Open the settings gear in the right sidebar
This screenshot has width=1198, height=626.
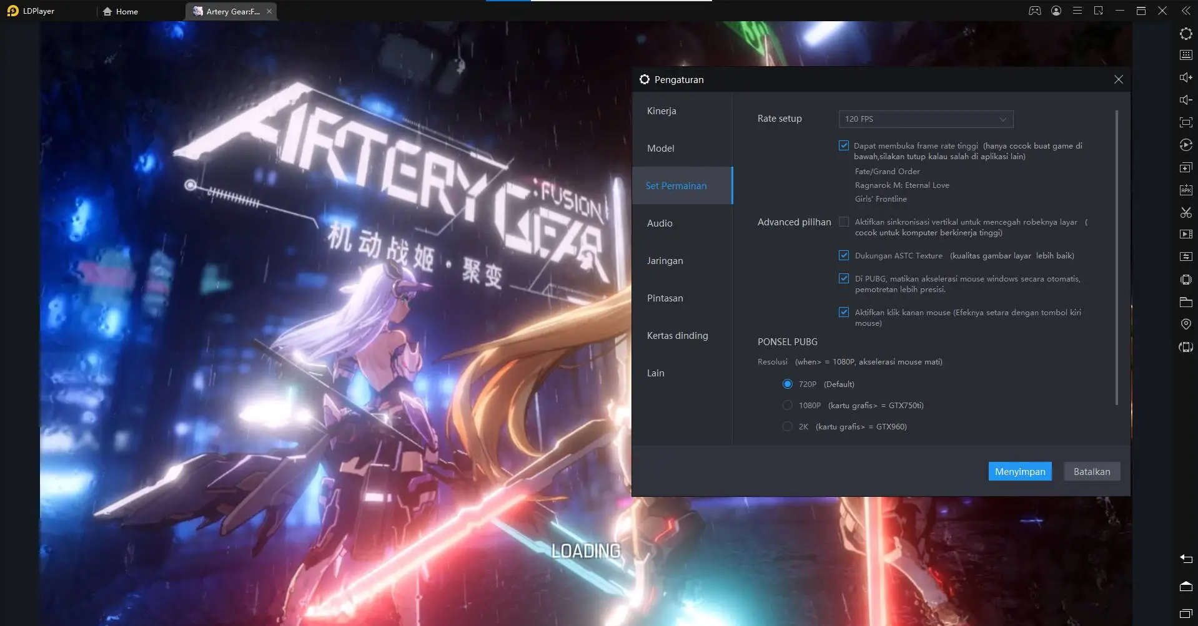point(1186,34)
